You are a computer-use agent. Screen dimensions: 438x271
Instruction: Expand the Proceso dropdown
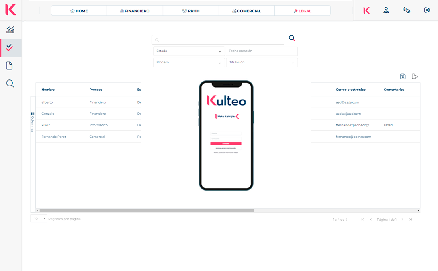pos(189,63)
